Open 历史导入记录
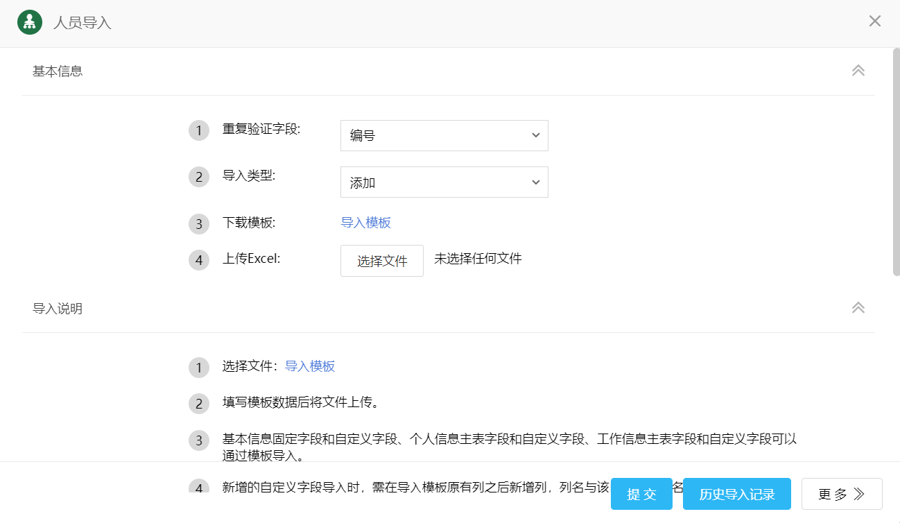Image resolution: width=900 pixels, height=523 pixels. (x=736, y=494)
